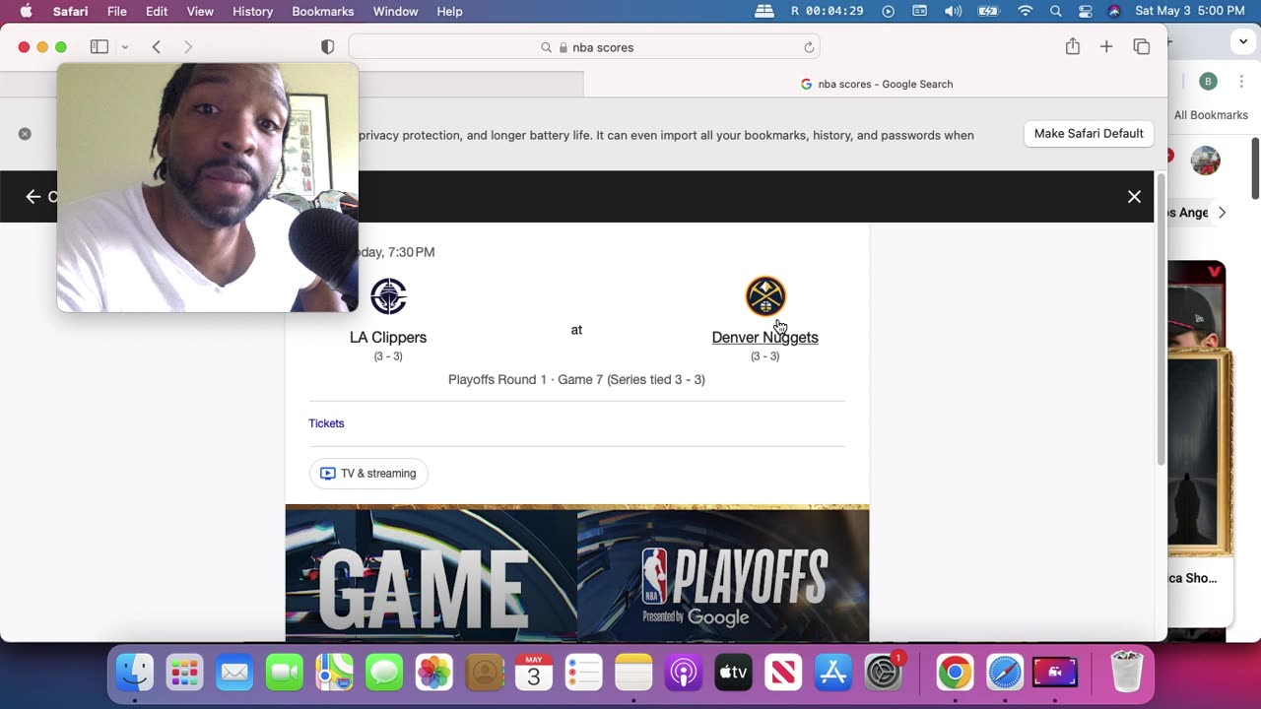Open the Tickets link
Screen dimensions: 1261x709
(x=326, y=423)
